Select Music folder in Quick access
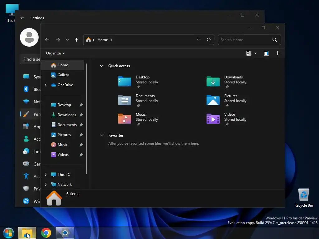The width and height of the screenshot is (319, 239). (x=138, y=119)
